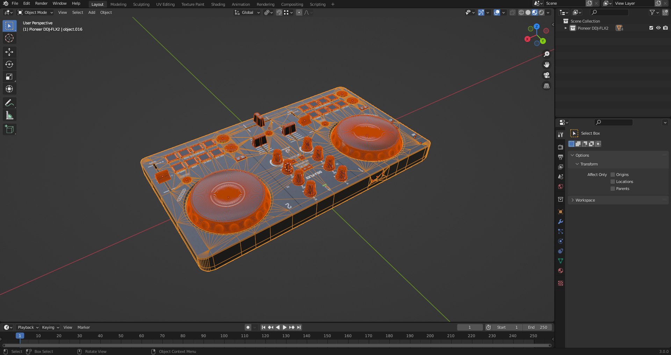The height and width of the screenshot is (355, 671).
Task: Open the pivot point dropdown
Action: (x=268, y=13)
